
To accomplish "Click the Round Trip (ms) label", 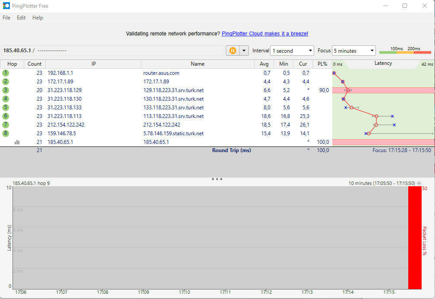I will pyautogui.click(x=232, y=150).
